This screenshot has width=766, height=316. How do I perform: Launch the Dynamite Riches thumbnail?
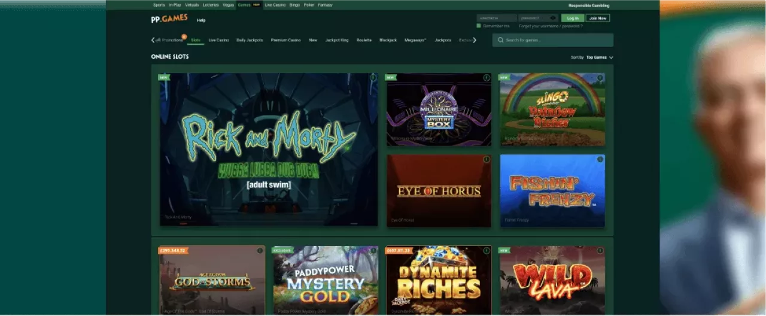click(439, 280)
